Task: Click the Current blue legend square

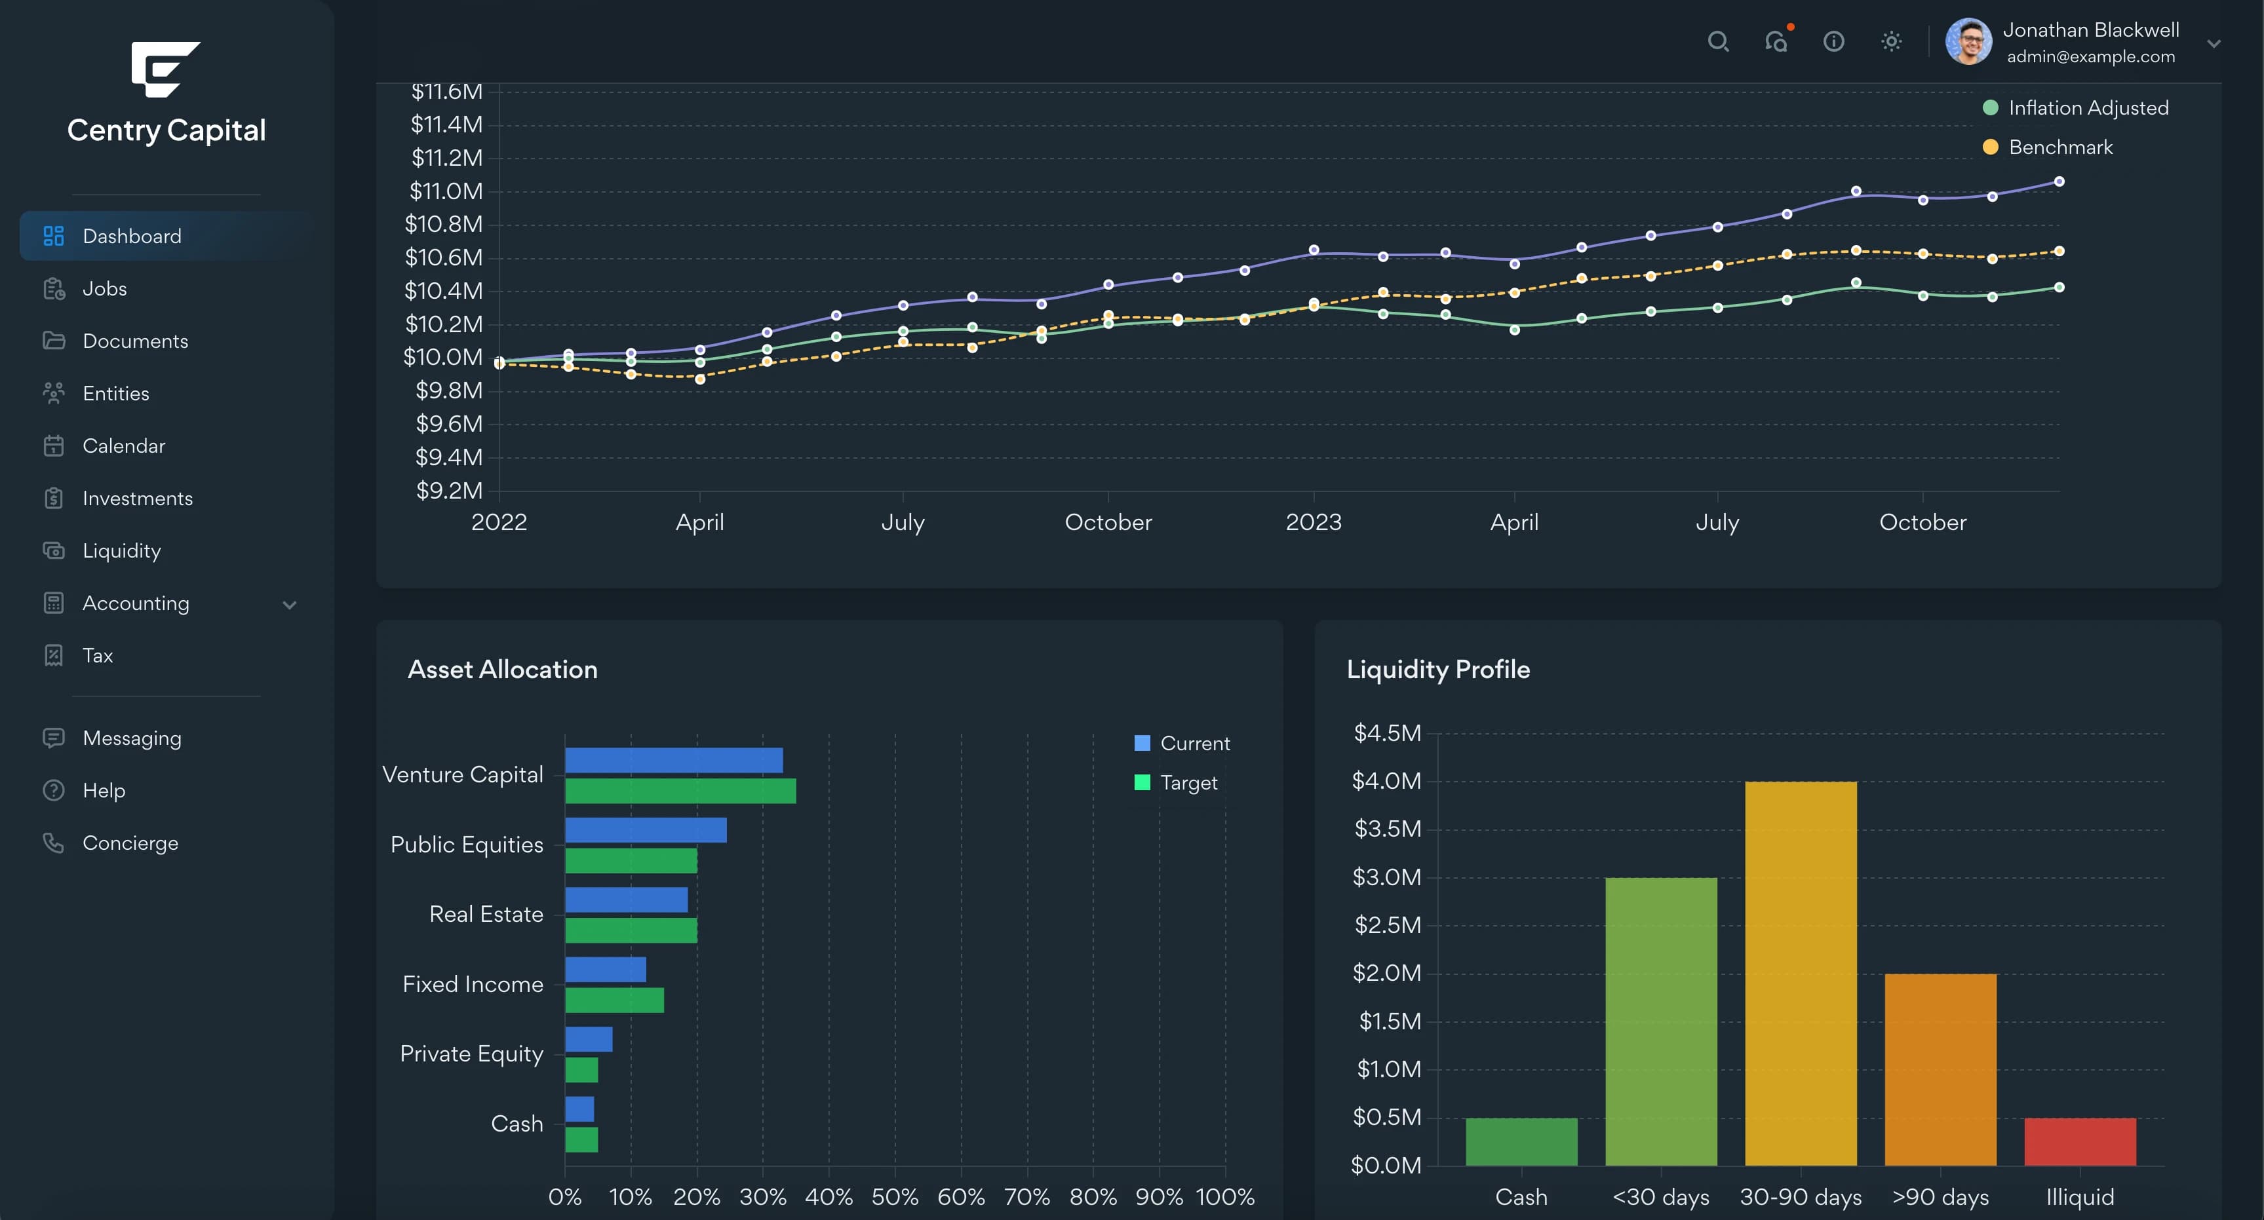Action: tap(1142, 743)
